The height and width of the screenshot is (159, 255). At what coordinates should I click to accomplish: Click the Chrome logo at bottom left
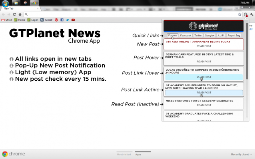point(14,154)
